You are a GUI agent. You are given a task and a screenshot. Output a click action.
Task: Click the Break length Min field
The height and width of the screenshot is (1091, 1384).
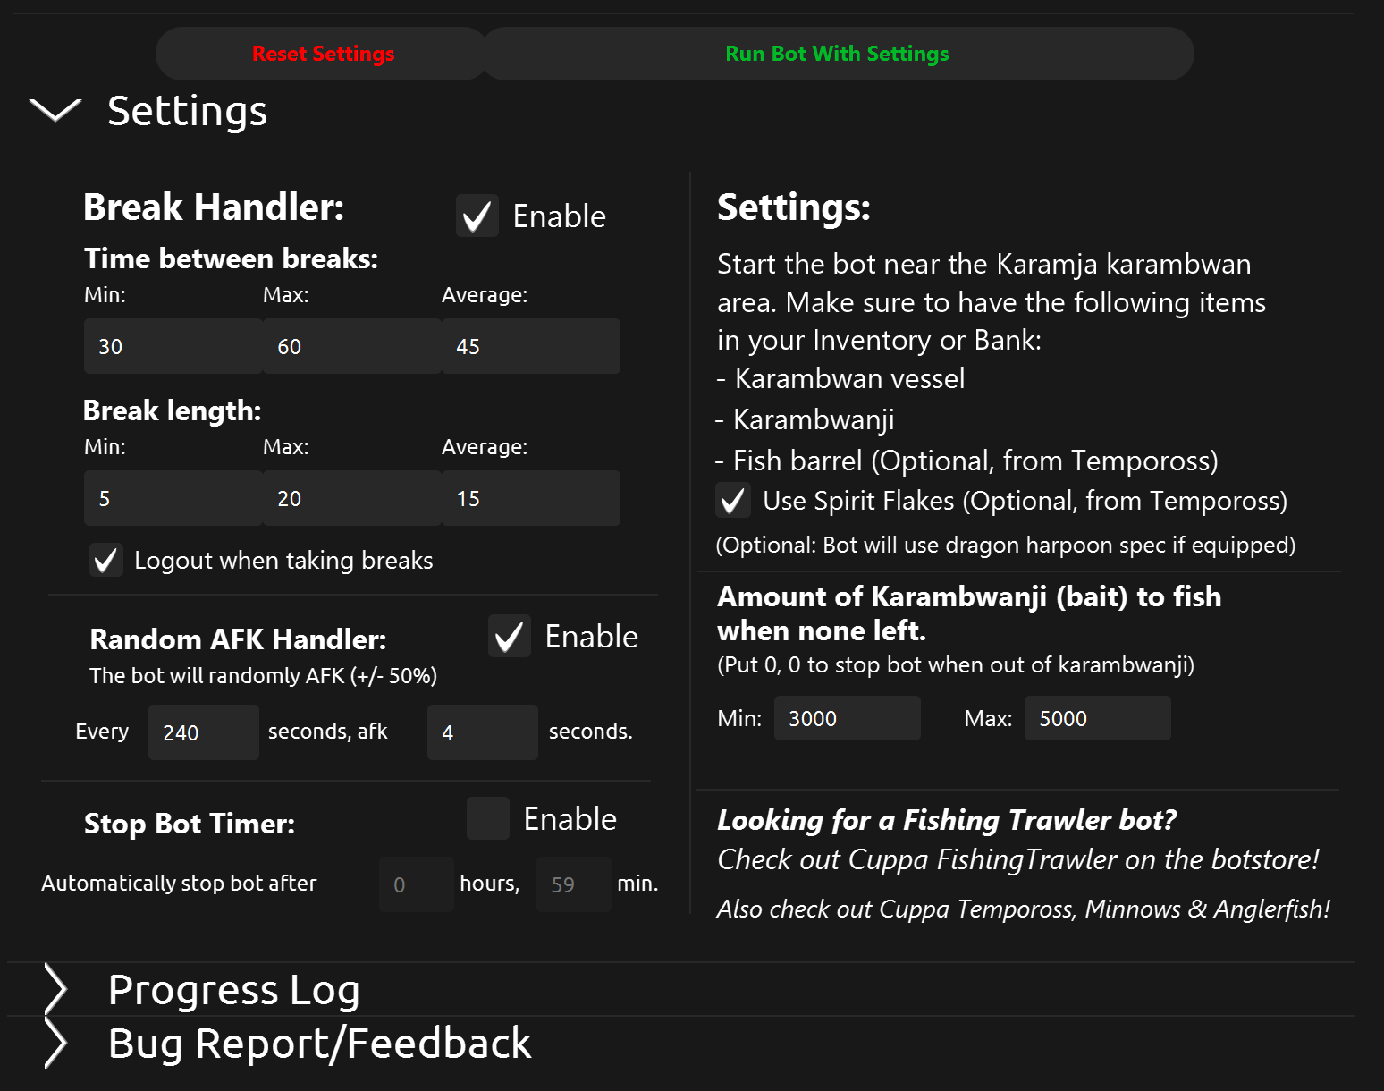click(173, 498)
